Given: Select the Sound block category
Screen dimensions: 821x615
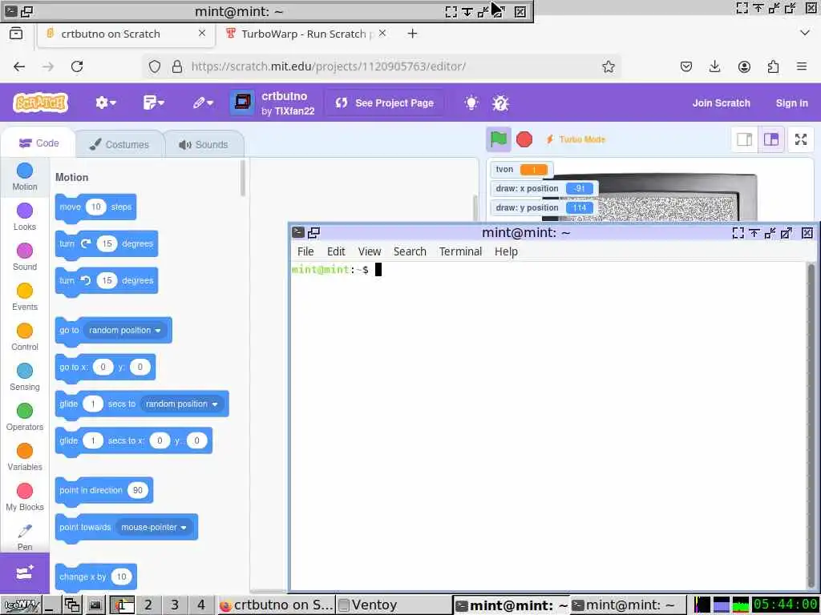Looking at the screenshot, I should tap(25, 257).
